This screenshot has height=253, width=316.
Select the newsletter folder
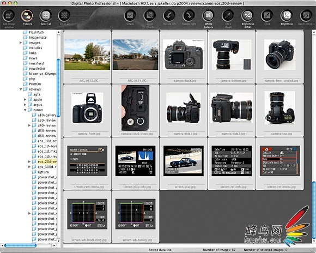click(34, 68)
